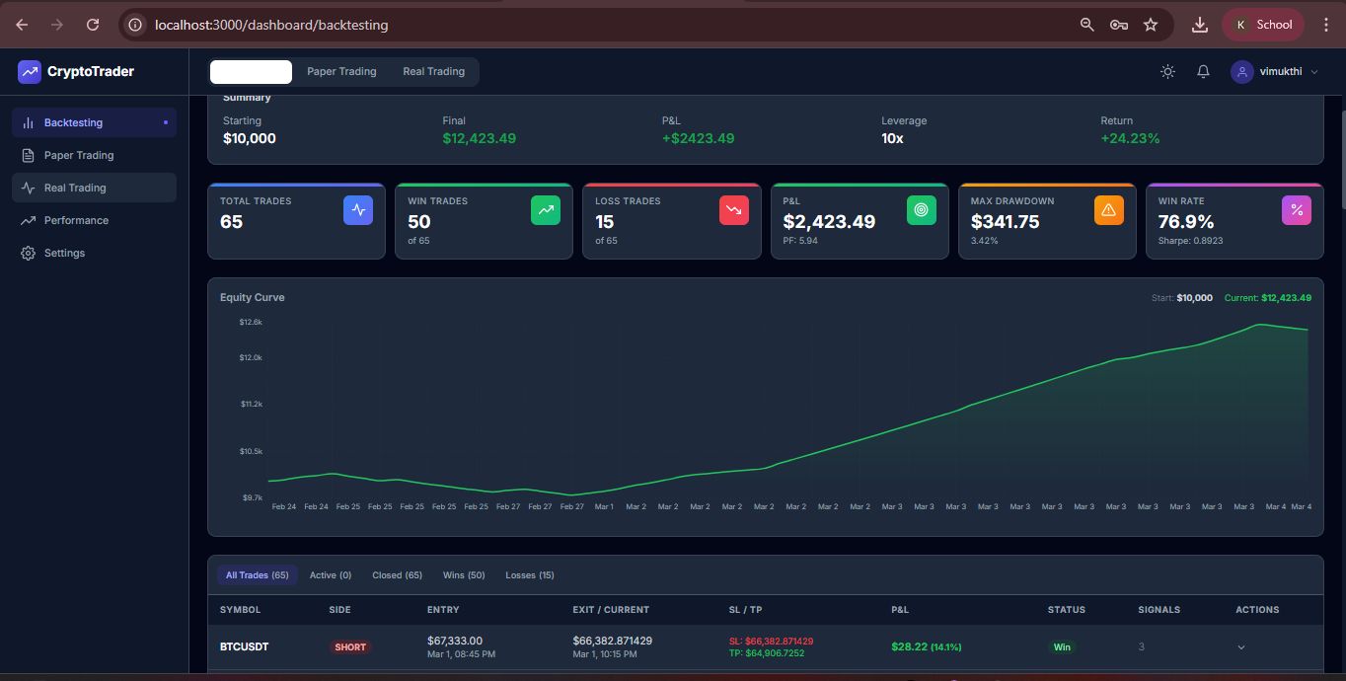Toggle the light/dark theme sun icon
The width and height of the screenshot is (1346, 681).
(x=1167, y=71)
